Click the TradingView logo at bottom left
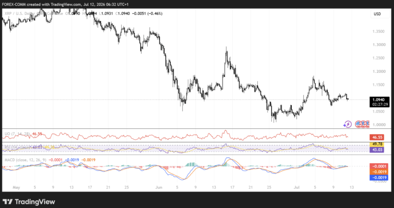 pos(29,202)
